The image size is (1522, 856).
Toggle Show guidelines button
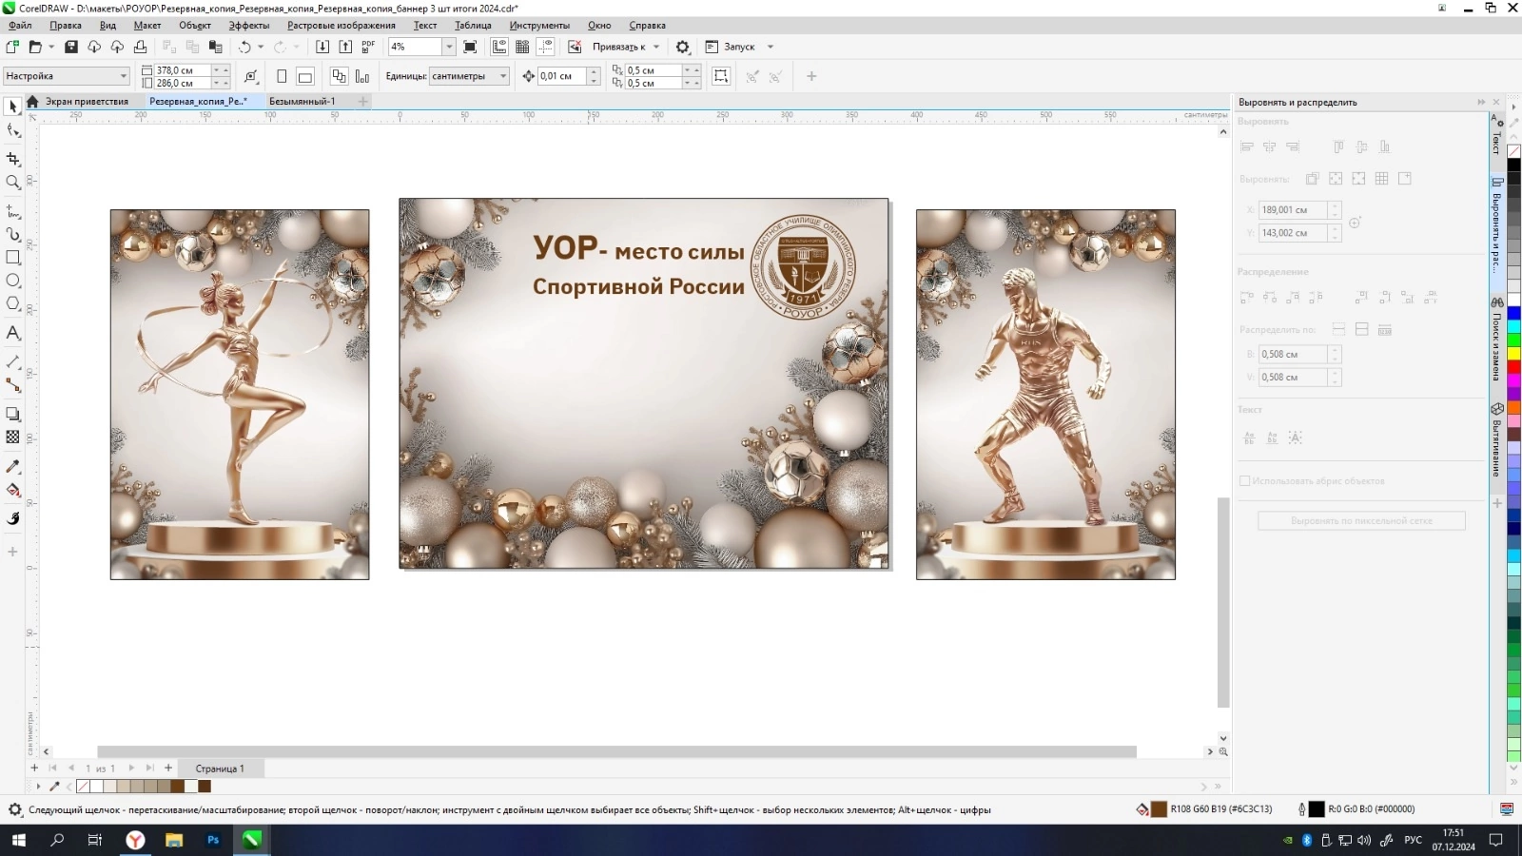point(545,47)
